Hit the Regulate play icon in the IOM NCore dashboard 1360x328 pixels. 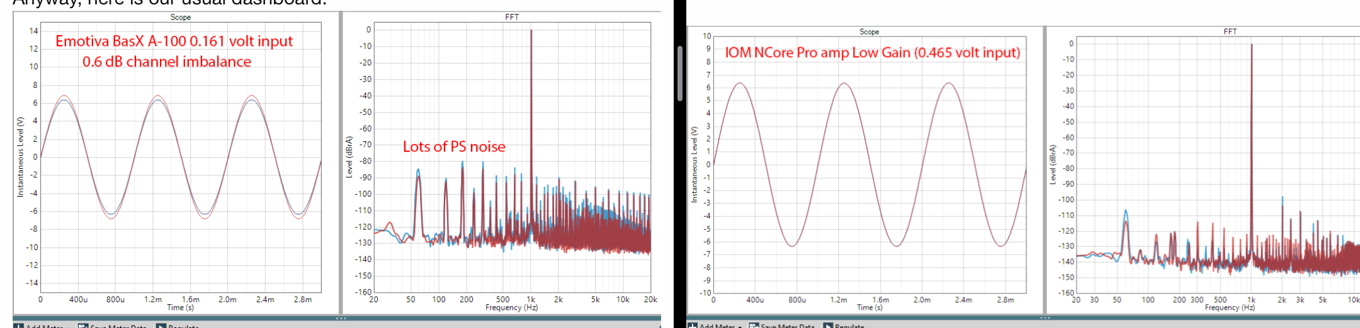pos(828,325)
